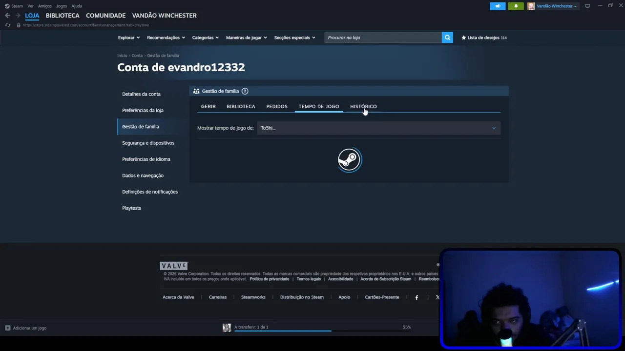Viewport: 625px width, 351px height.
Task: Open the To5hi_ playtime member dropdown
Action: coord(378,128)
